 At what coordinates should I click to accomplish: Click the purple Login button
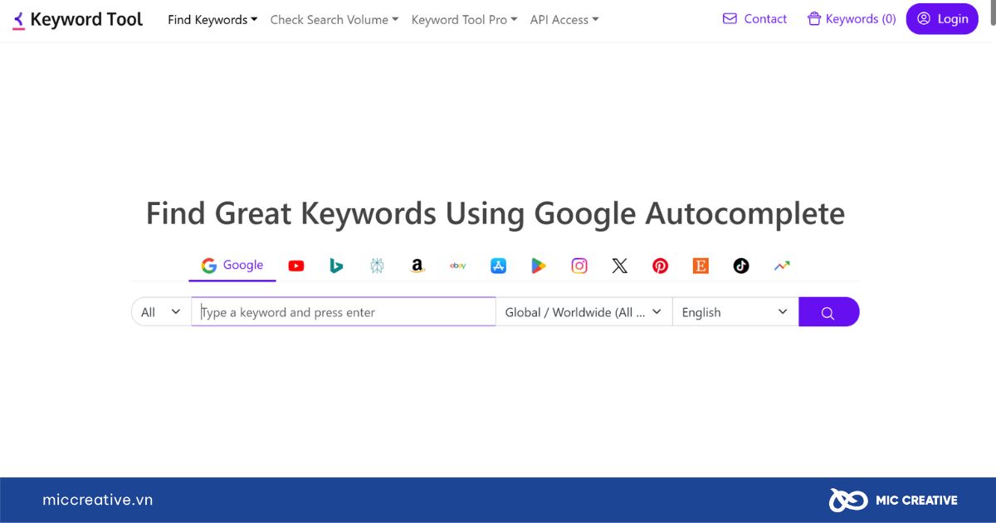(942, 19)
